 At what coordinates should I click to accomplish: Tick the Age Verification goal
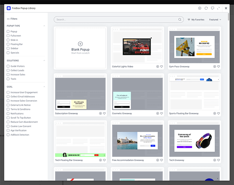coord(8,130)
